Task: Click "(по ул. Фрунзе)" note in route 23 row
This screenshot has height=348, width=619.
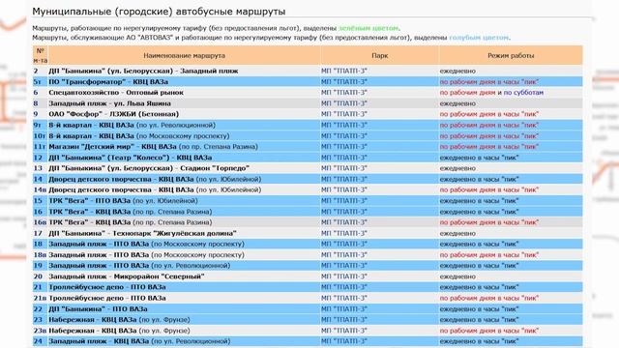Action: point(164,320)
